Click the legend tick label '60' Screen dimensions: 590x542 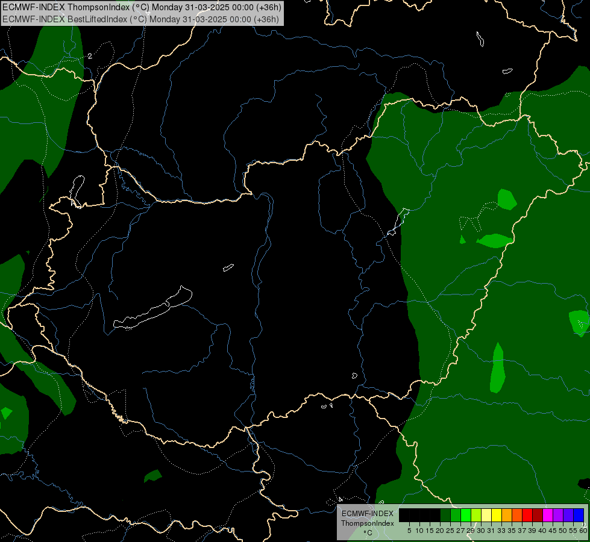(583, 531)
